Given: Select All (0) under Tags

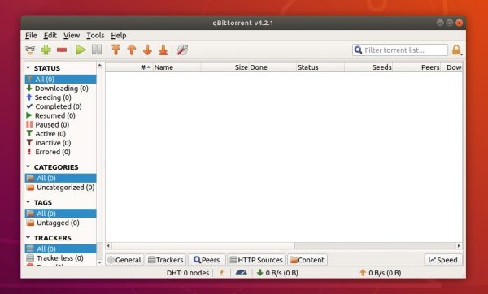Looking at the screenshot, I should [61, 214].
